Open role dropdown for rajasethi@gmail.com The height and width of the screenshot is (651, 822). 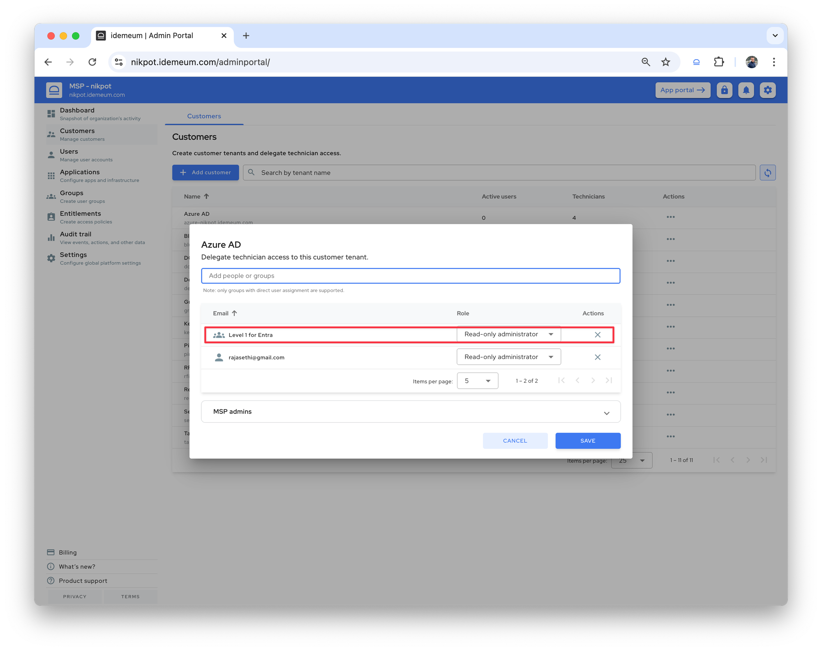(x=508, y=357)
